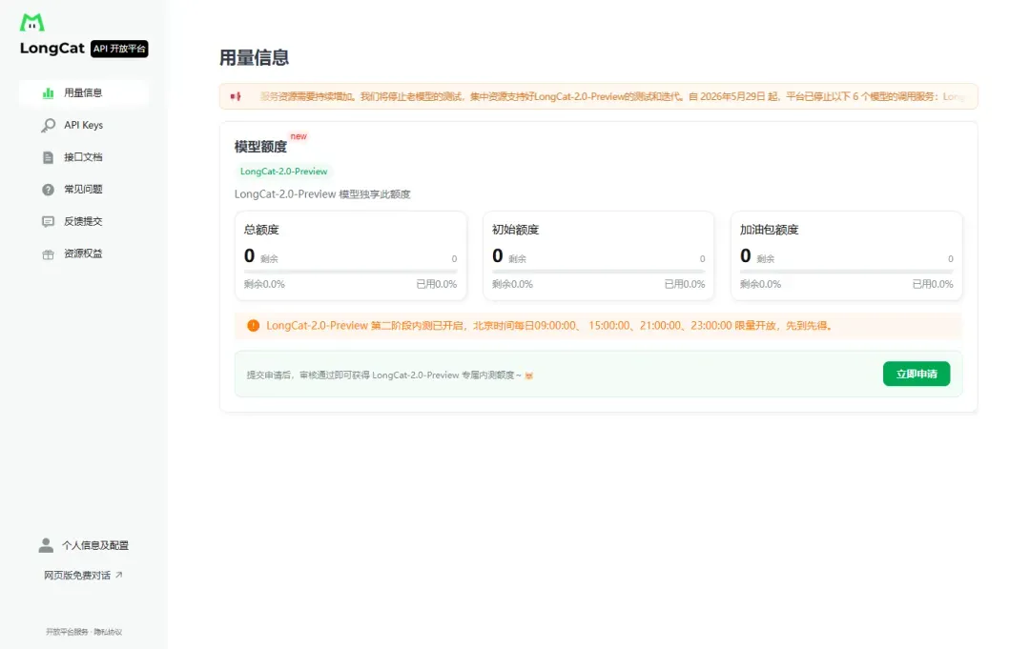Image resolution: width=1030 pixels, height=649 pixels.
Task: Click the 提交申请后 prompt text
Action: pyautogui.click(x=384, y=375)
